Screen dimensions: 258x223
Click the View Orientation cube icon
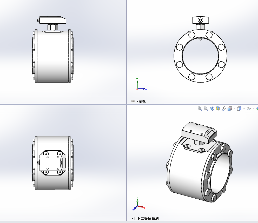click(230, 109)
